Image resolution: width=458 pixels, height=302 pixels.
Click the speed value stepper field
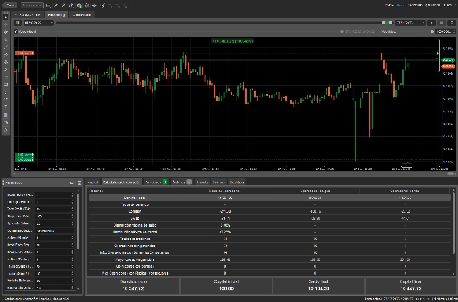pyautogui.click(x=446, y=31)
